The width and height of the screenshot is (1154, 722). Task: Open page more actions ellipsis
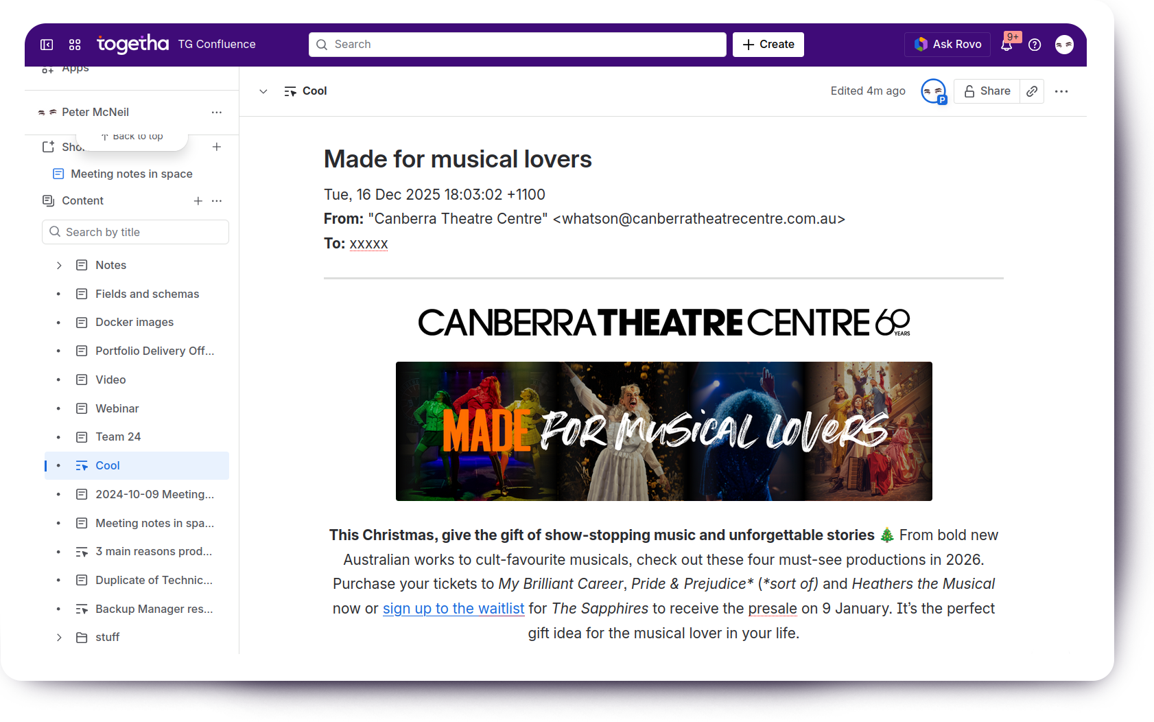click(1061, 91)
